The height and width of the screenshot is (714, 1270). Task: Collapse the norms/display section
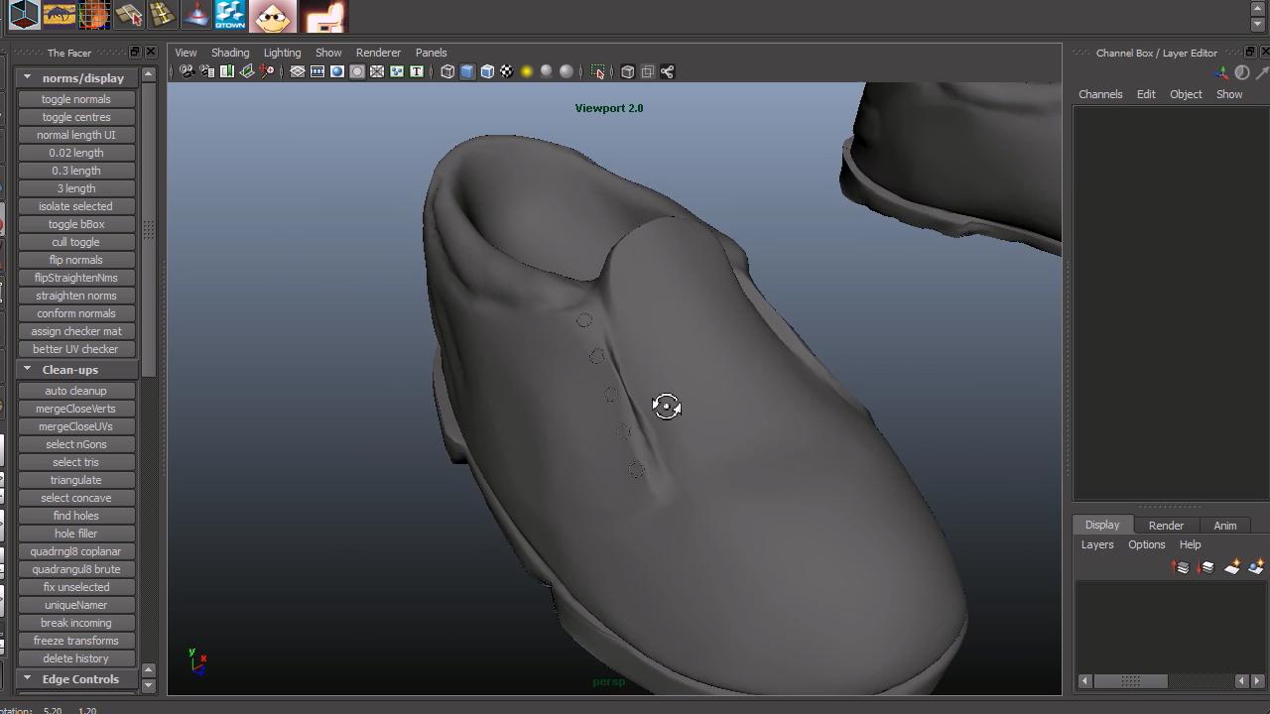click(x=27, y=77)
